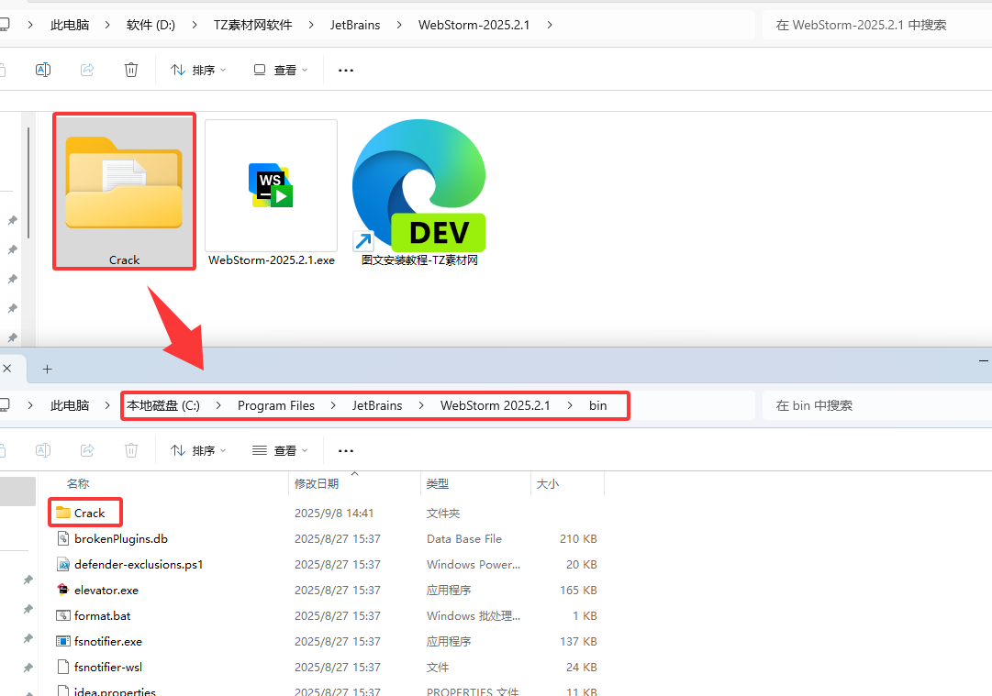Expand chevron before bin breadcrumb

point(570,406)
